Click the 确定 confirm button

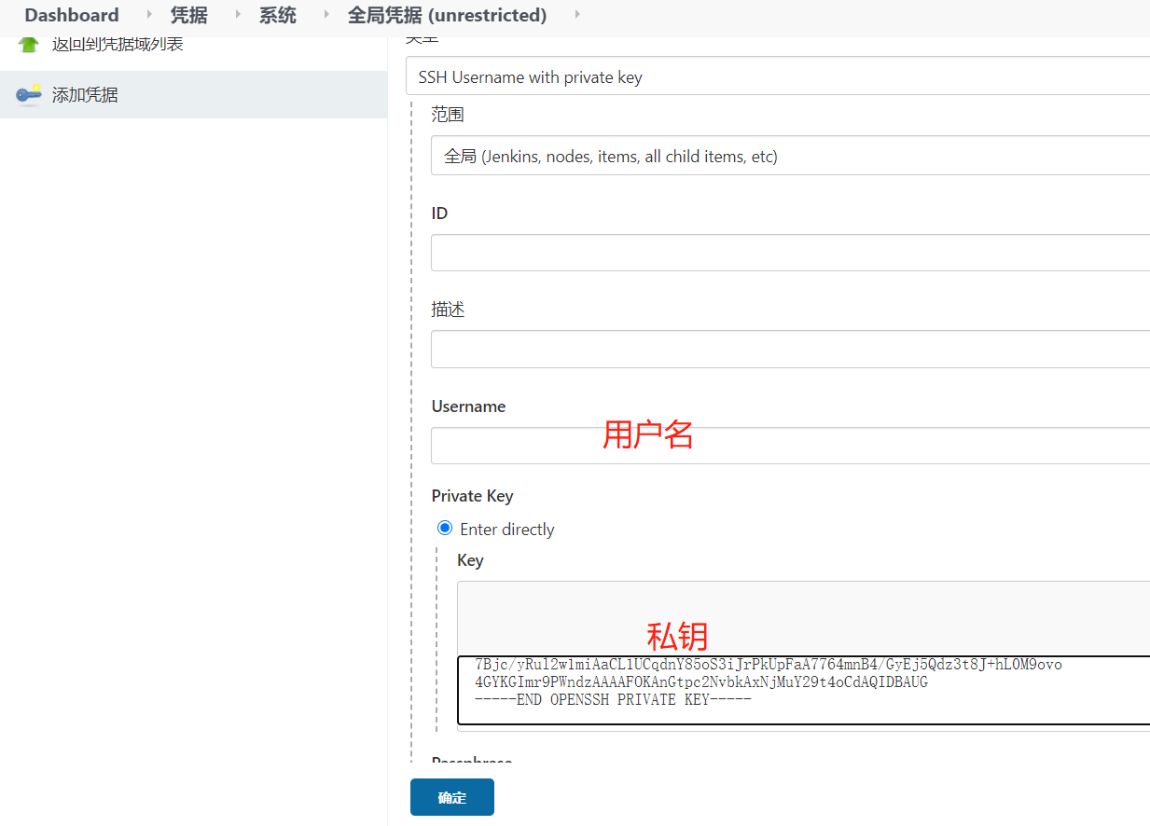click(x=452, y=797)
